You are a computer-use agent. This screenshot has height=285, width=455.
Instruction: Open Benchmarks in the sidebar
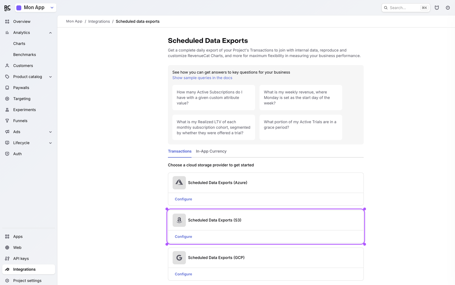(x=25, y=55)
